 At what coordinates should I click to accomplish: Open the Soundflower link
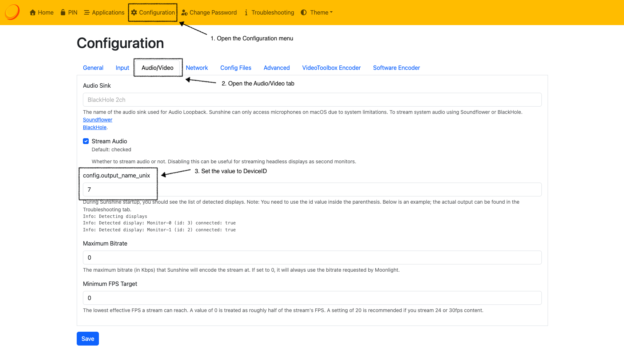coord(97,119)
